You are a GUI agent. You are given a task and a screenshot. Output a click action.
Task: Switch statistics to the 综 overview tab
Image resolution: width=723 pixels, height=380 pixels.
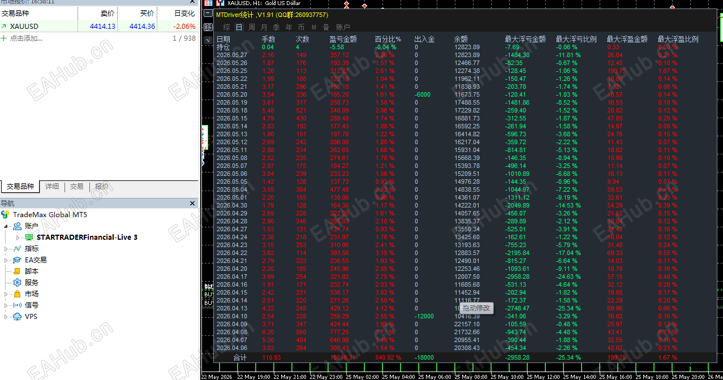click(226, 27)
